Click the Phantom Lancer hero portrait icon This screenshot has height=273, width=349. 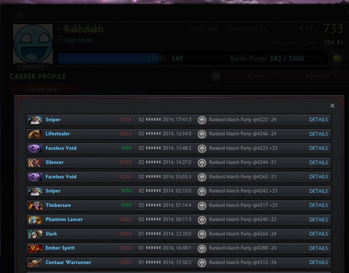tap(35, 220)
